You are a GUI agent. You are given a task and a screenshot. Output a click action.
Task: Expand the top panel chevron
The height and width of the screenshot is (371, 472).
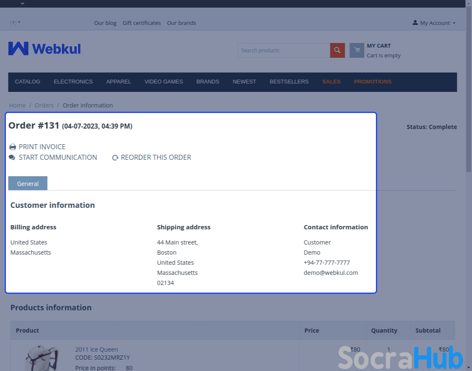pyautogui.click(x=22, y=3)
